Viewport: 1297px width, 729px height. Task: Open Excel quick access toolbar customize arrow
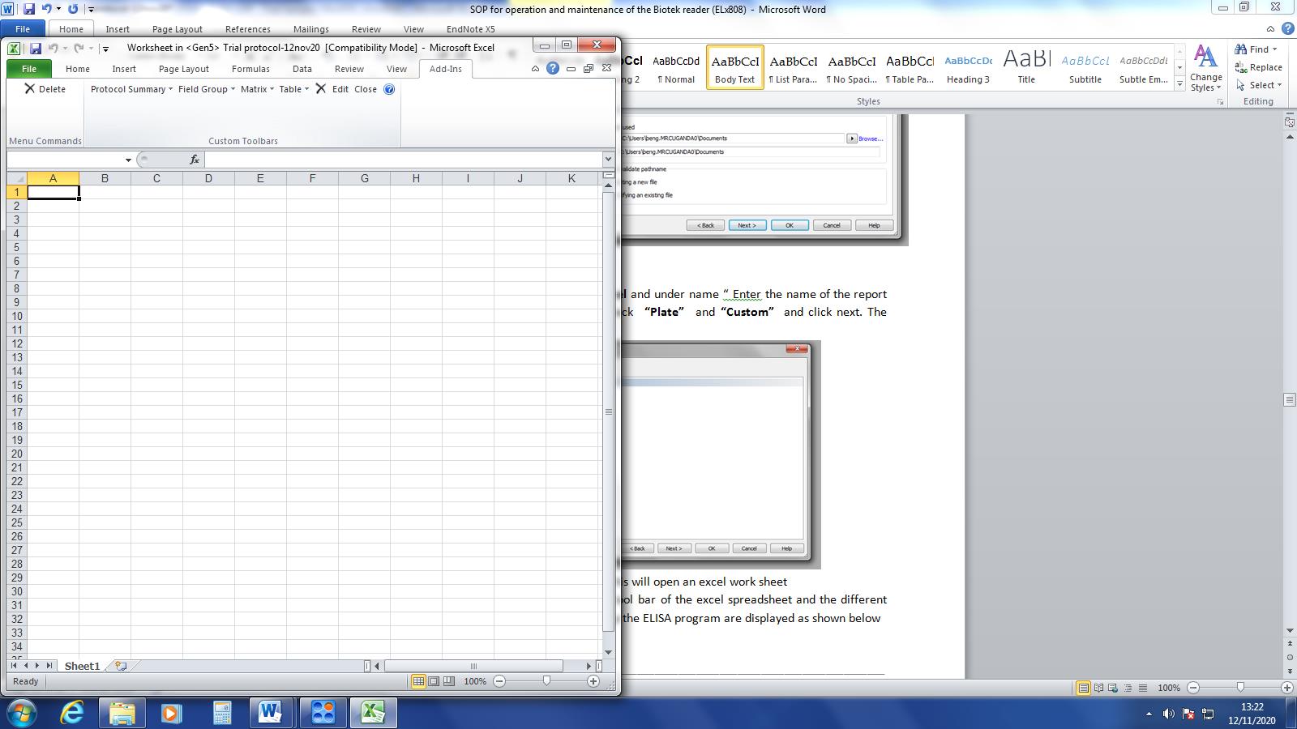pos(105,49)
